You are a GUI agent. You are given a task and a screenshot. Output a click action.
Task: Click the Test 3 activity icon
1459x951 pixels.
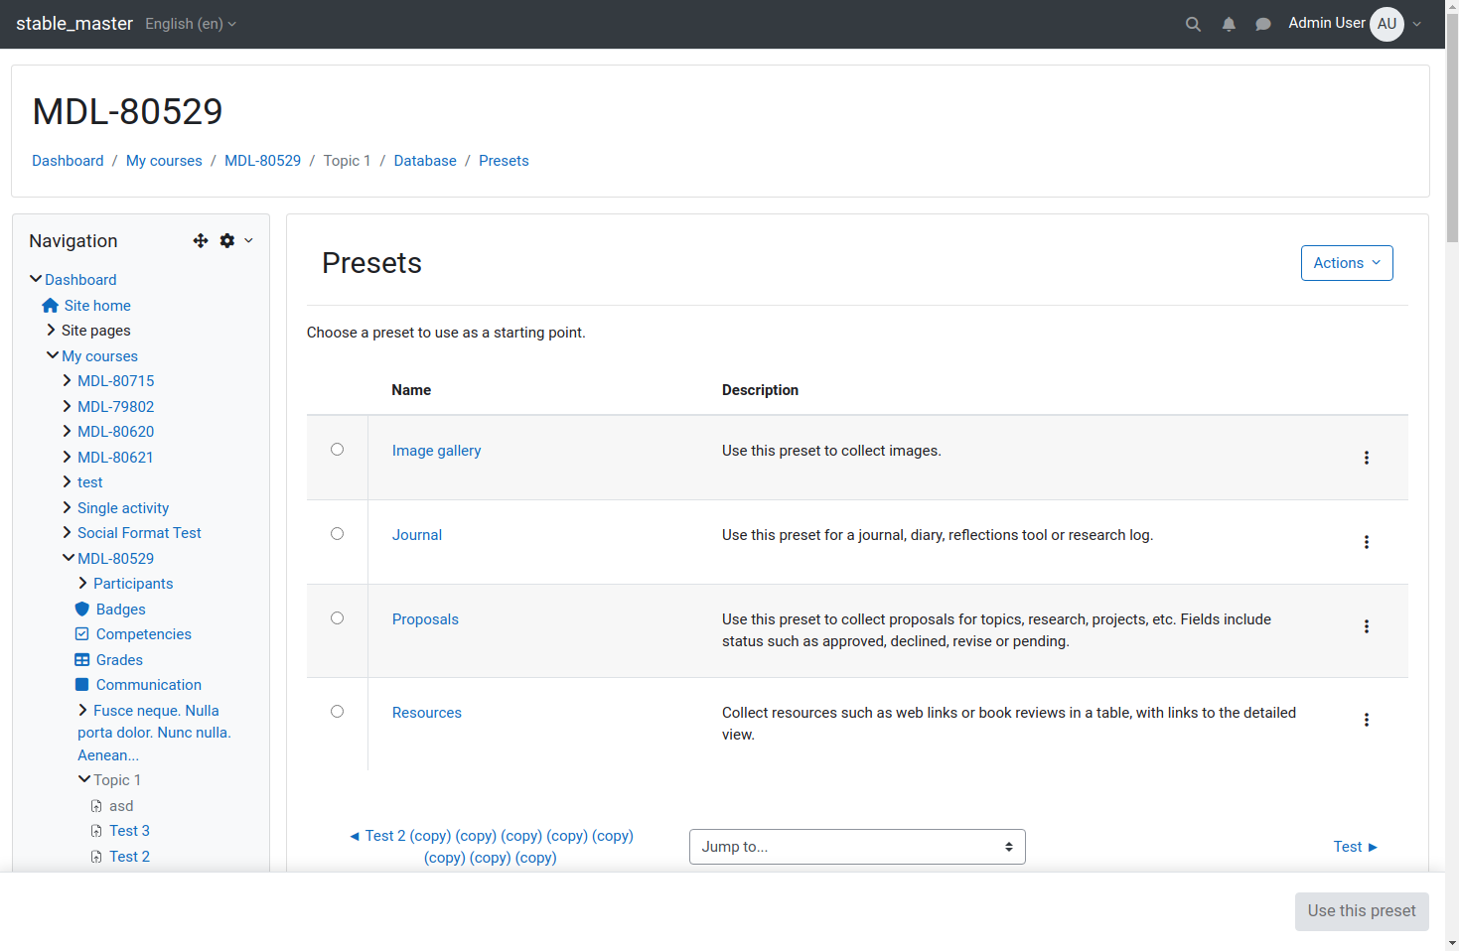(96, 831)
